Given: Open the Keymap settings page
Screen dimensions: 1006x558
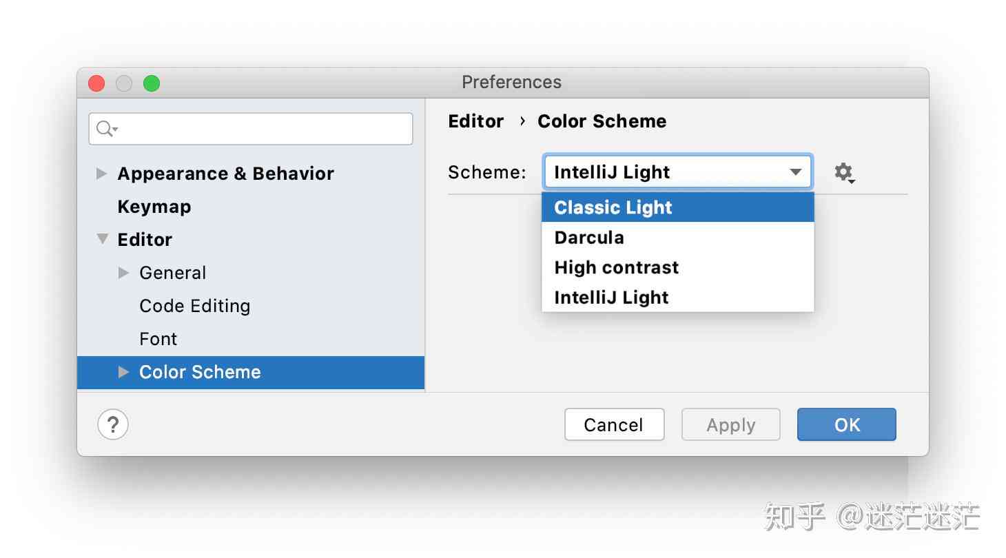Looking at the screenshot, I should [154, 207].
